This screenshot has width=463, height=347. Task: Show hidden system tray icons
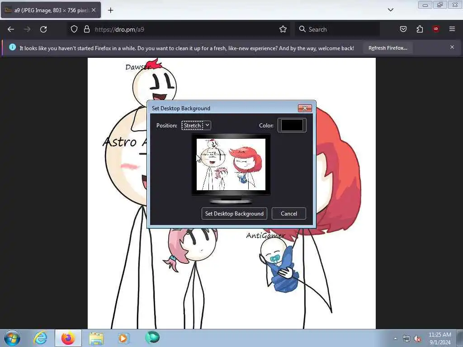coord(395,338)
